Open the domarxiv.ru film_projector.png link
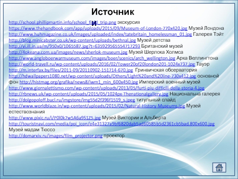Image resolution: width=238 pixels, height=179 pixels. coord(56,136)
